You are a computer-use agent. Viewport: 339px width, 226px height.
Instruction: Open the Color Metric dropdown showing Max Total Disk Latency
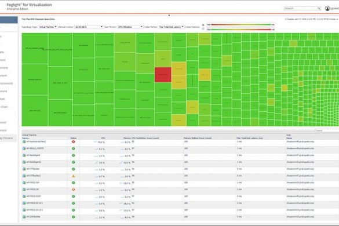tap(172, 27)
